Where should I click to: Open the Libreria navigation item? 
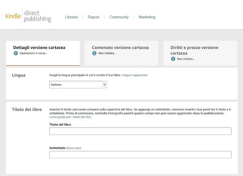tap(71, 17)
